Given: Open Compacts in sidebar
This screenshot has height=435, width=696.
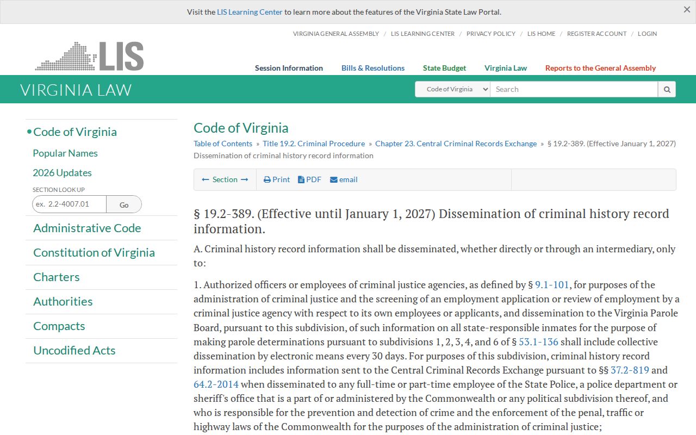Looking at the screenshot, I should [59, 326].
